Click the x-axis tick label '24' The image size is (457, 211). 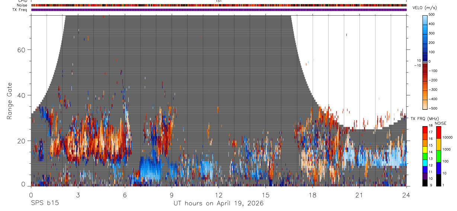pos(406,195)
